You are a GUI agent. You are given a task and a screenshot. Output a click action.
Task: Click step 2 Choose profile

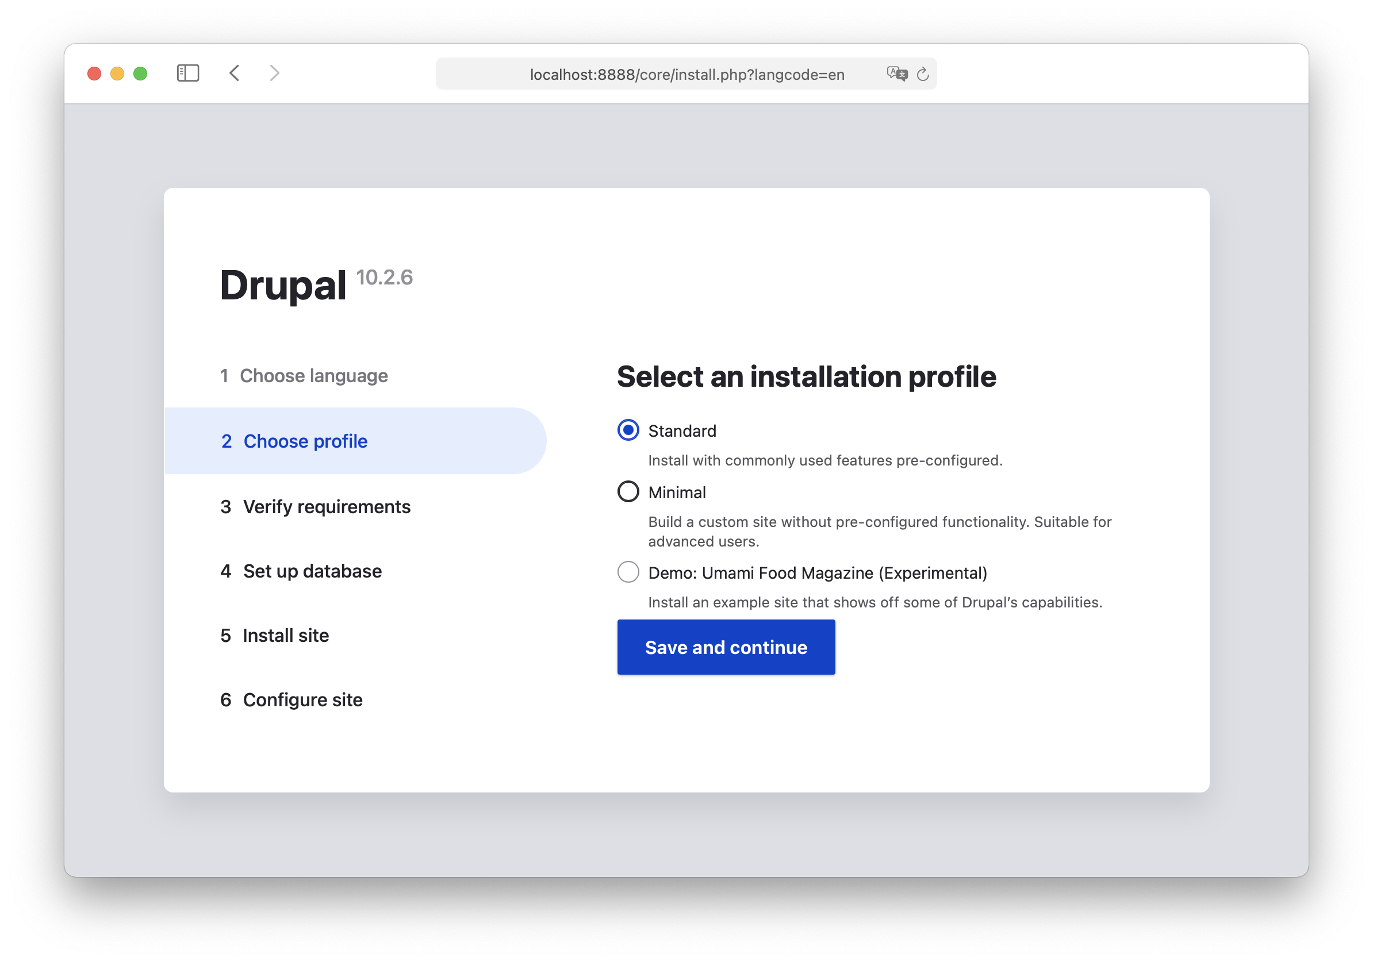tap(355, 441)
